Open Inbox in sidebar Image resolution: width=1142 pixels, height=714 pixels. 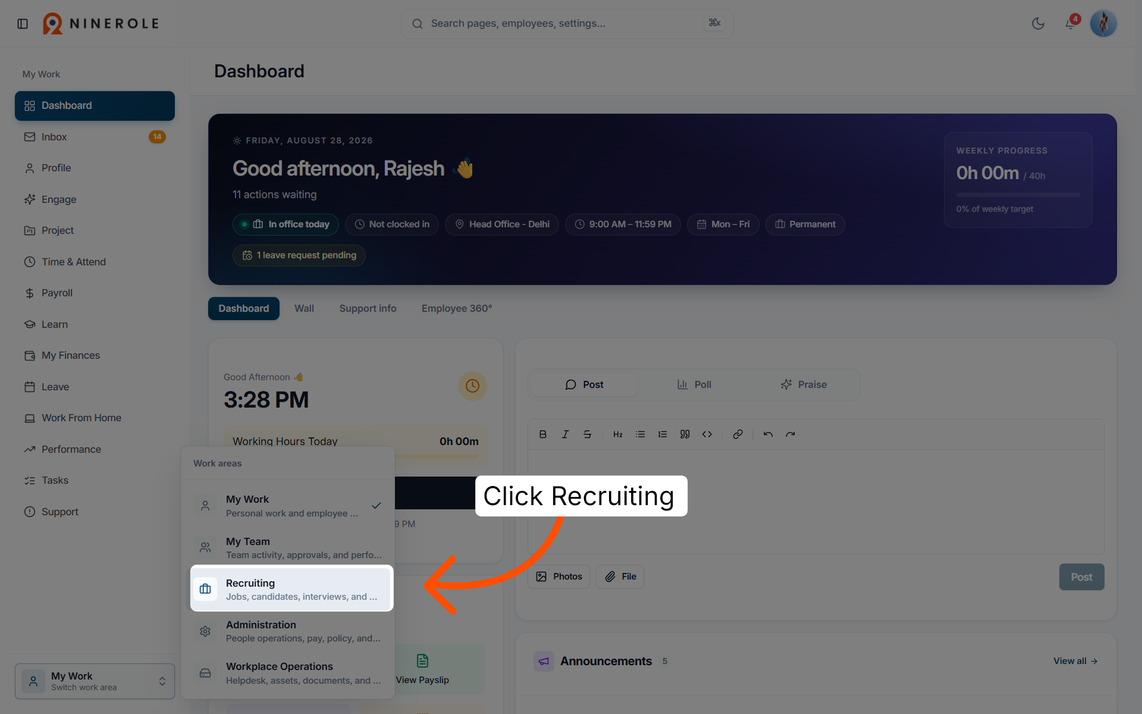click(x=95, y=137)
